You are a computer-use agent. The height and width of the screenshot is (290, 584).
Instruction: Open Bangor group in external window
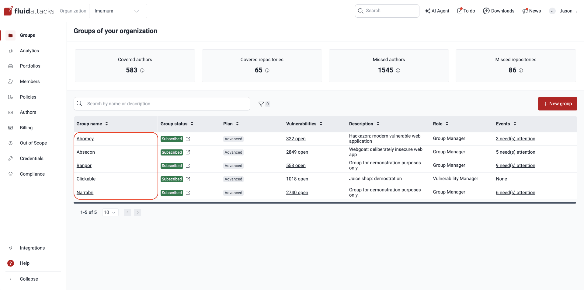(188, 166)
